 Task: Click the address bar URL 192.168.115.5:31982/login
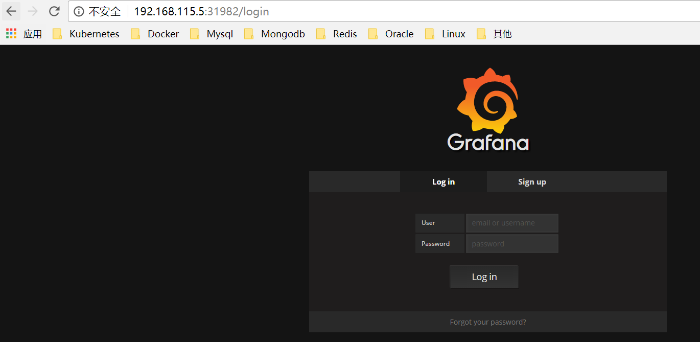tap(201, 11)
